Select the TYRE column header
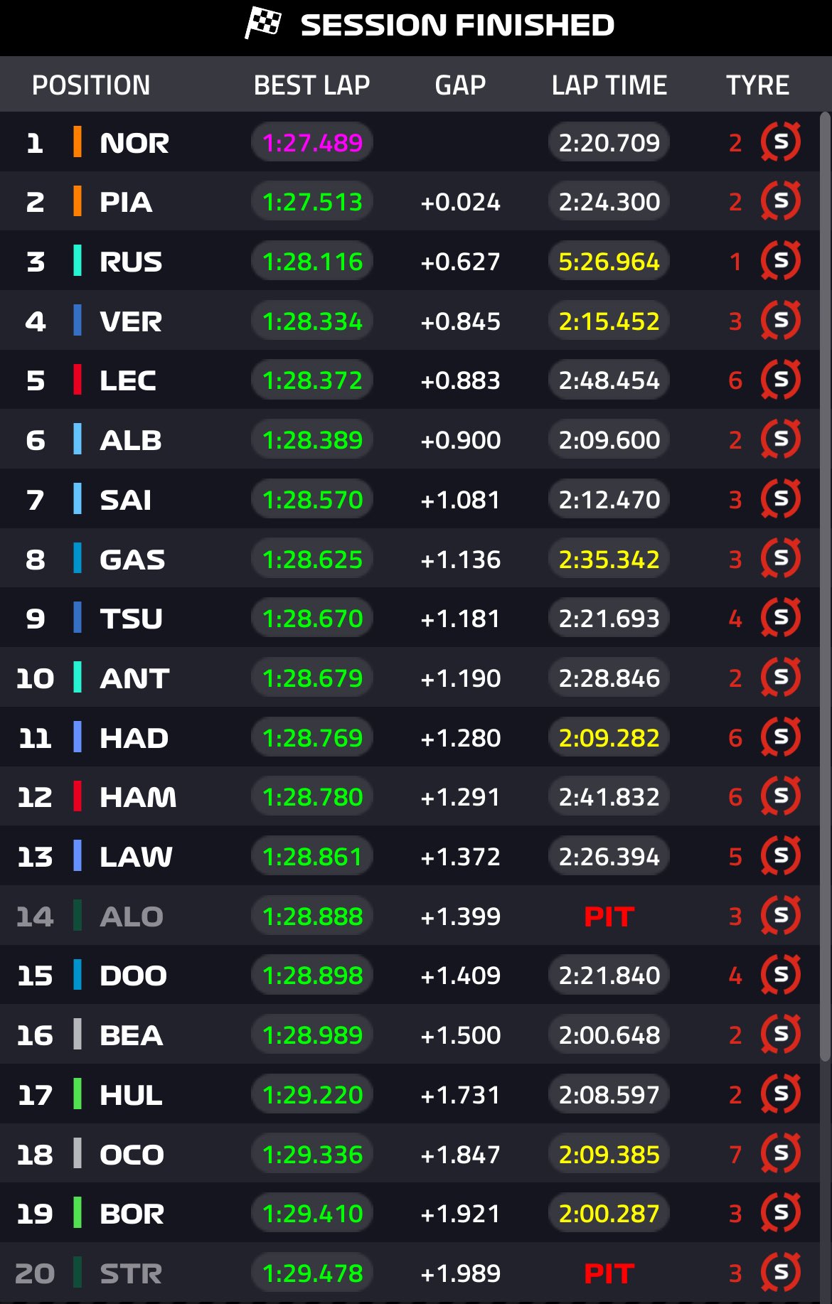This screenshot has height=1304, width=832. pyautogui.click(x=757, y=85)
